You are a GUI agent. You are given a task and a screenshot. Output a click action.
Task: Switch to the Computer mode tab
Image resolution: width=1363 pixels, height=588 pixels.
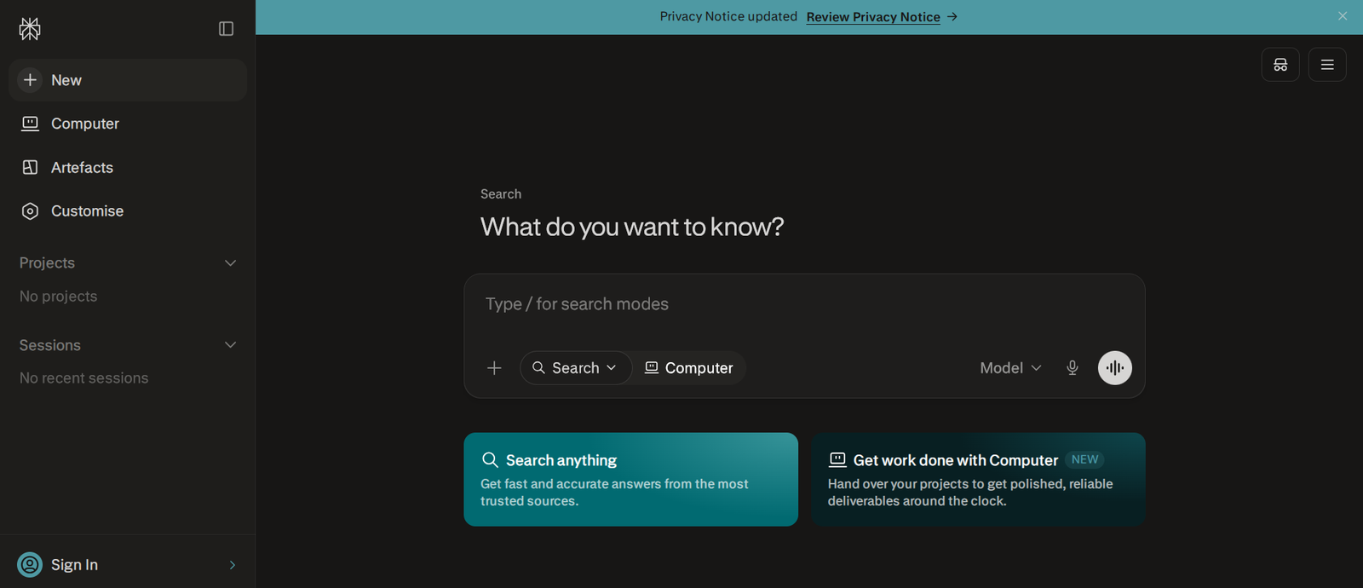(689, 368)
